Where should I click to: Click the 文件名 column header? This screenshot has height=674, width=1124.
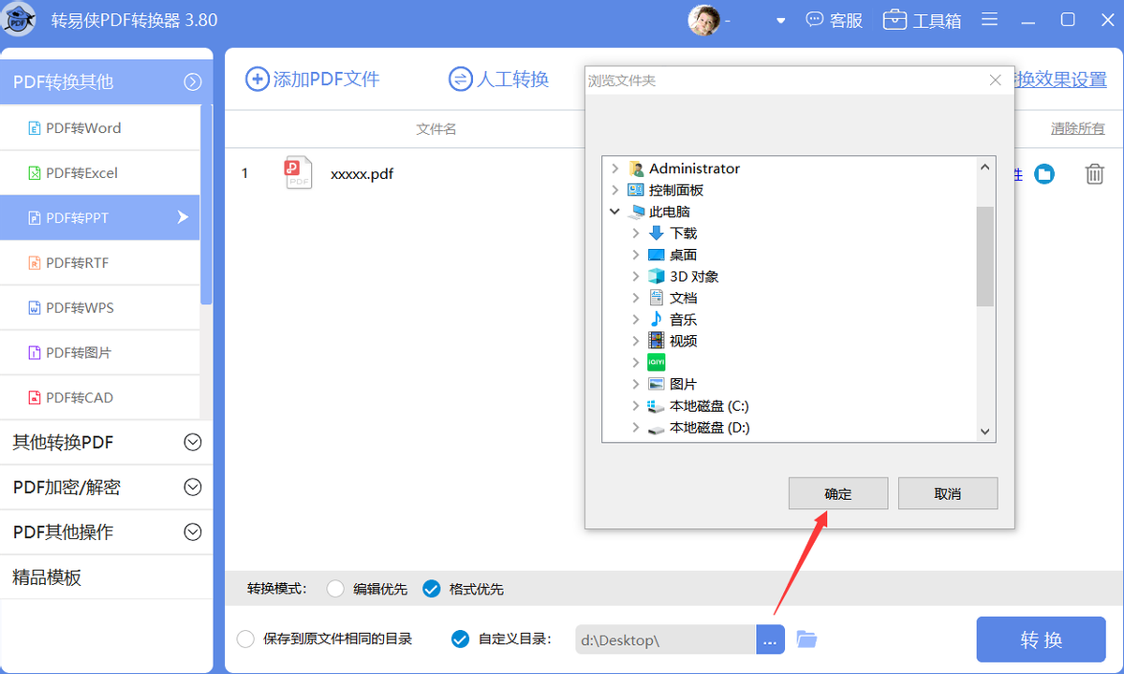pyautogui.click(x=436, y=128)
